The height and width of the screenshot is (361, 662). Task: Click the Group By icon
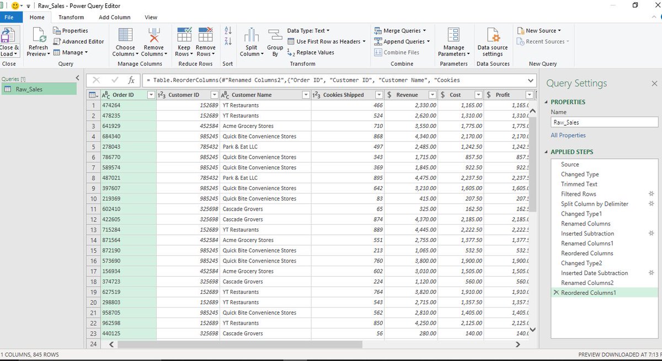(x=275, y=35)
